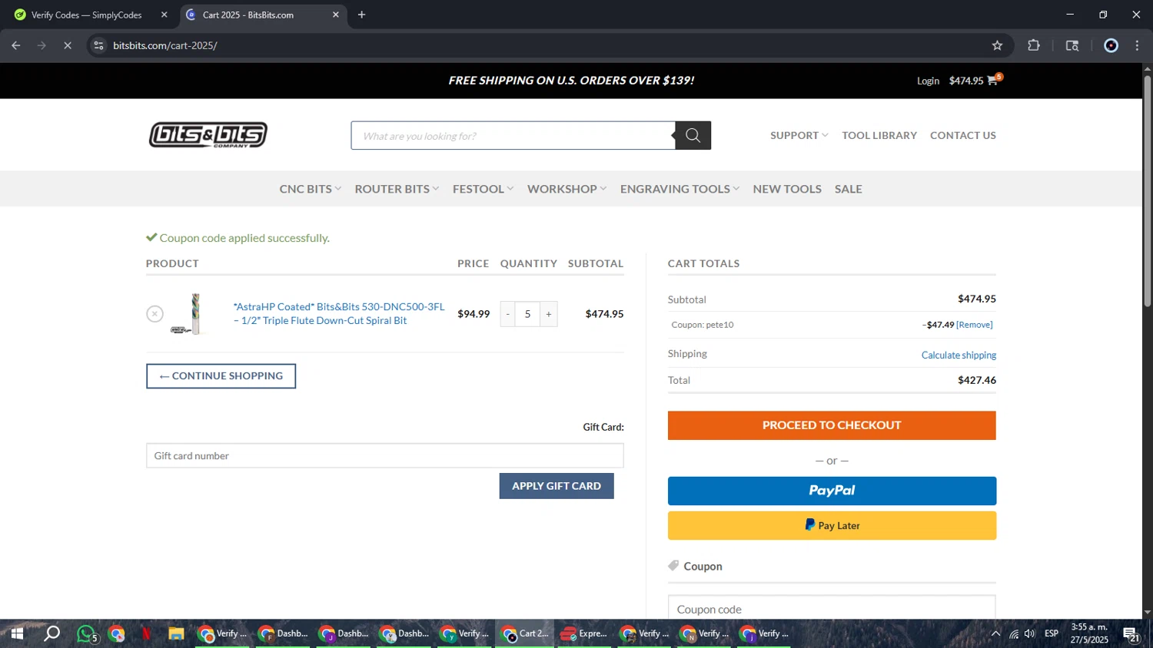Pay with the PayPal button

[832, 491]
